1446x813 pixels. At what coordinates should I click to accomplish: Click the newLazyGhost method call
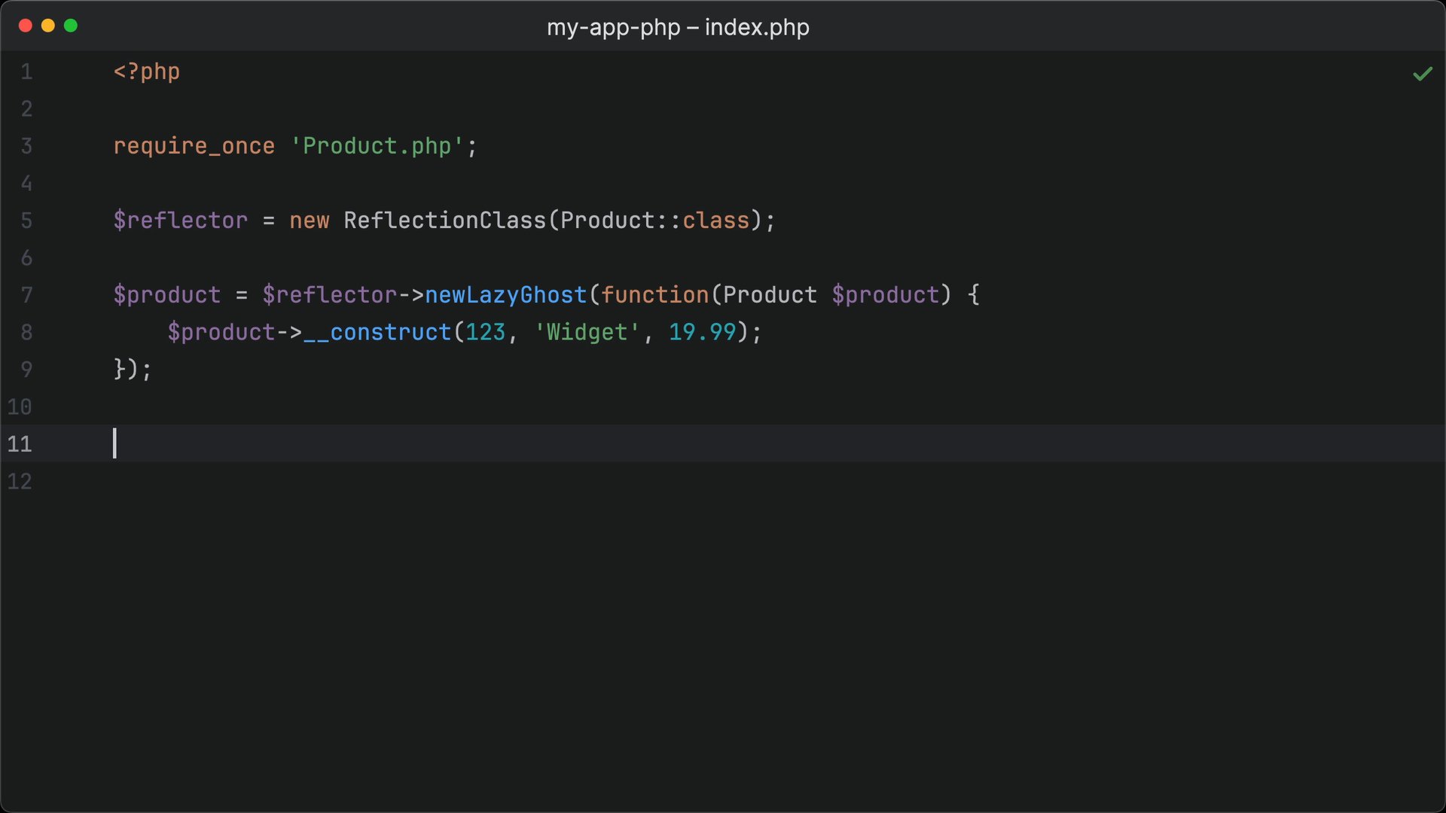(506, 295)
